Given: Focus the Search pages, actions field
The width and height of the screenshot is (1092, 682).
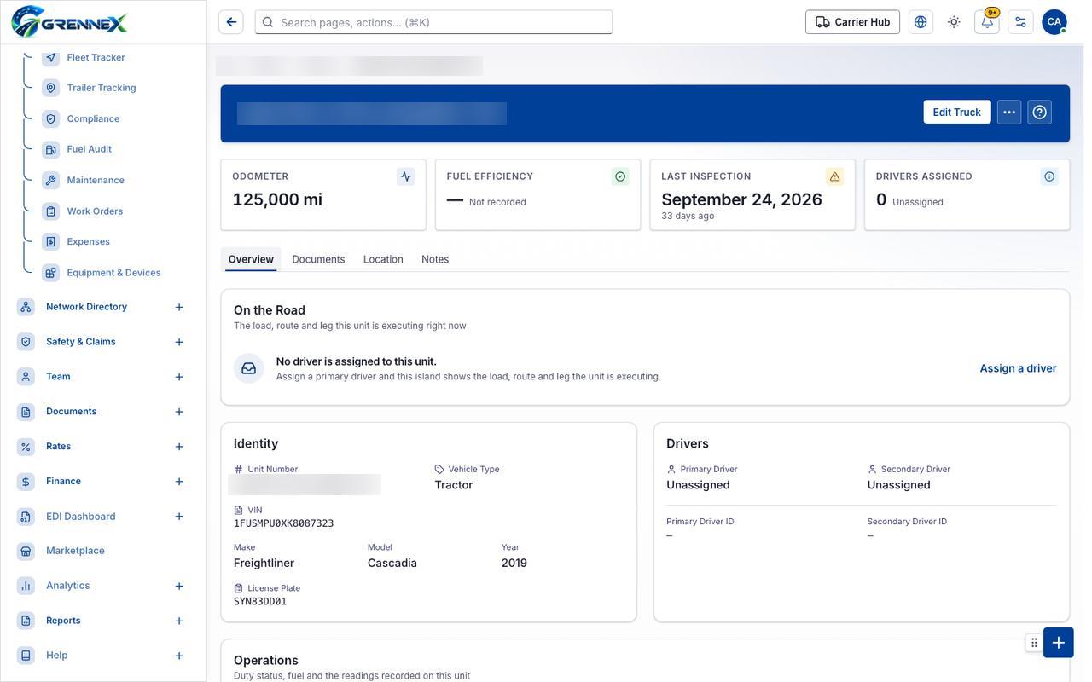Looking at the screenshot, I should (434, 22).
